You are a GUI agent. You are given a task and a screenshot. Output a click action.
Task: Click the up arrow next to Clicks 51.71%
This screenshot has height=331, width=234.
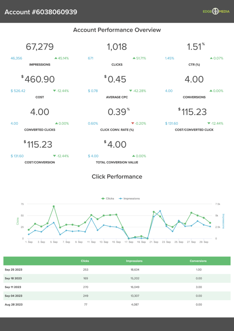tap(134, 58)
